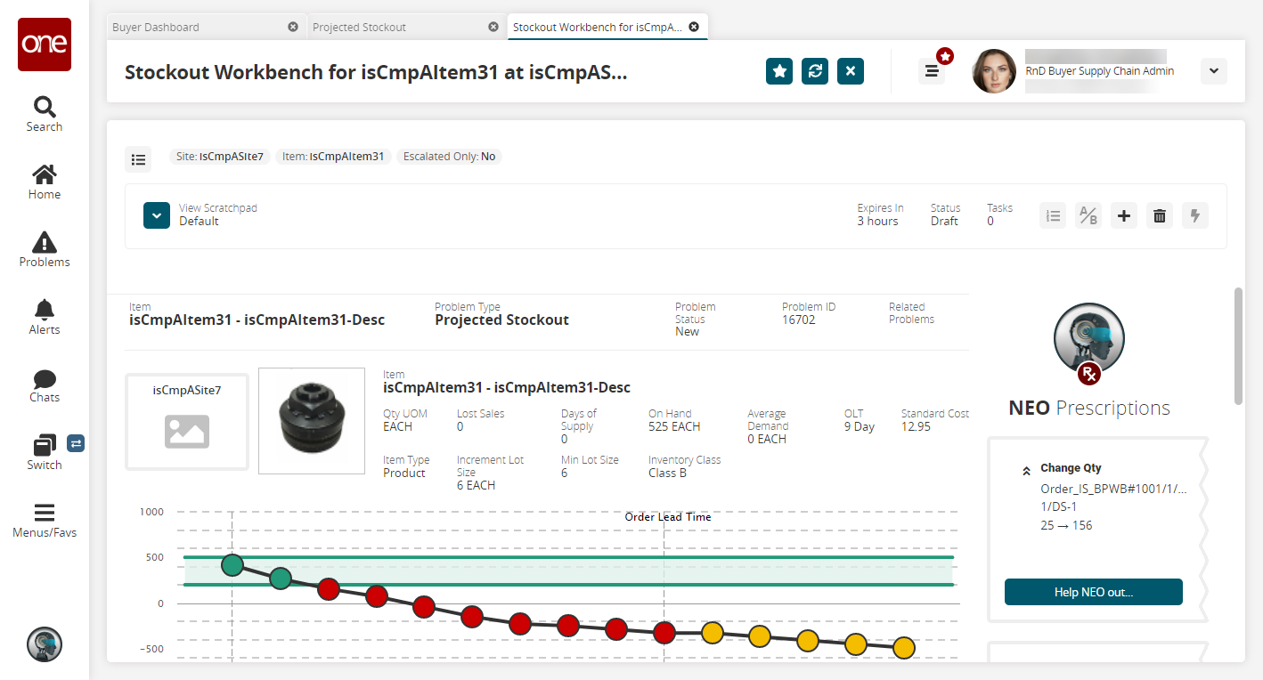Open the Problems view
1263x680 pixels.
(x=45, y=249)
